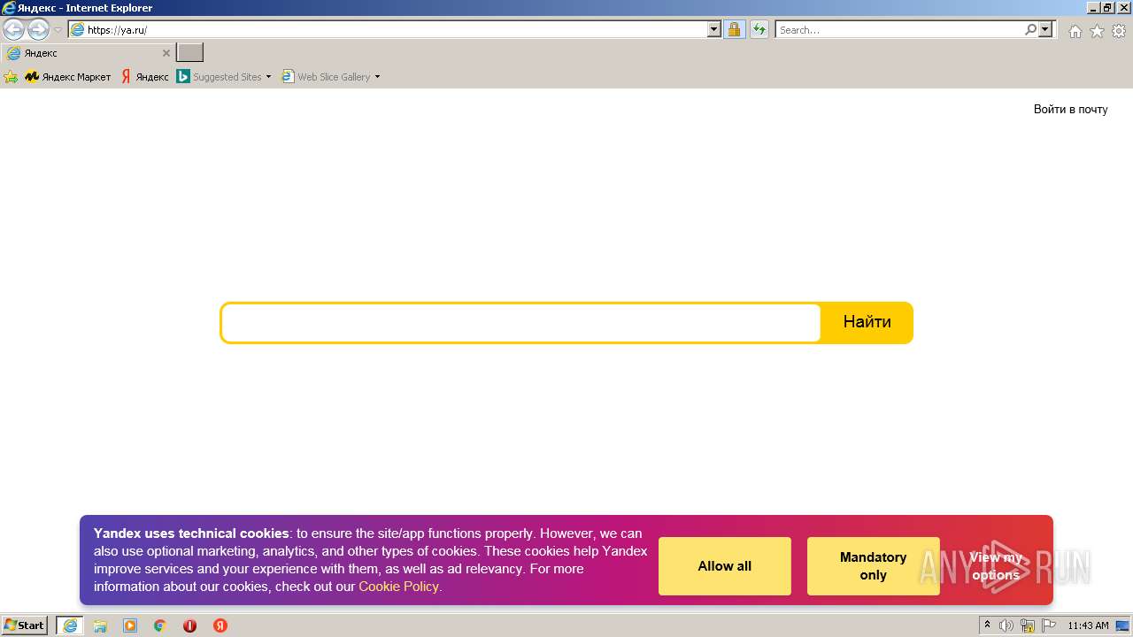Open recent pages dropdown next to Forward

(x=58, y=30)
